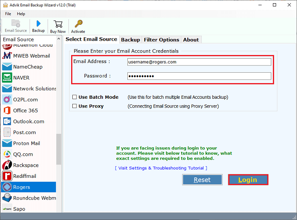Click the Activate key icon
The height and width of the screenshot is (220, 297).
[79, 24]
